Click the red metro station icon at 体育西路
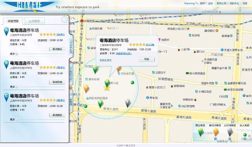252x147 pixels. tap(82, 21)
